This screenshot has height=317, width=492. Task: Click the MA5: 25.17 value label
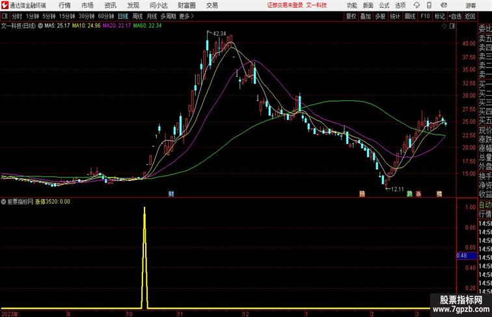[x=57, y=26]
